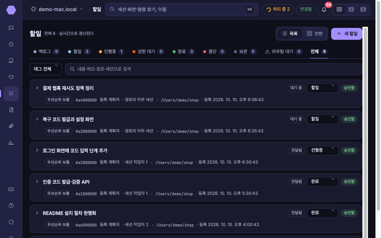Click the ⌘K shortcut hint in search
This screenshot has height=238, width=381.
click(x=250, y=9)
